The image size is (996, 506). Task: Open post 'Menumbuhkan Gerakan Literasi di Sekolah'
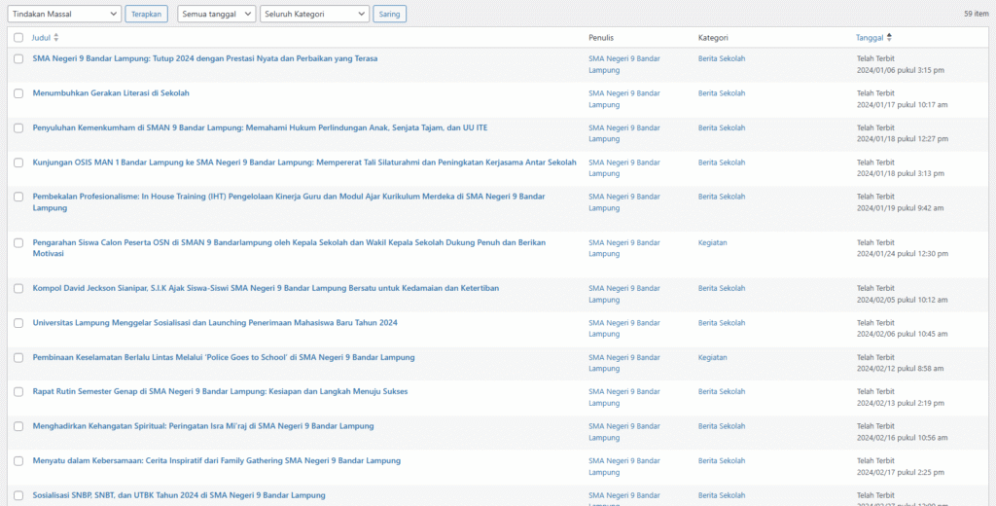point(111,92)
